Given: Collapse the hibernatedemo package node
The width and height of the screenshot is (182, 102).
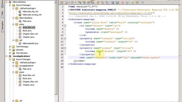Looking at the screenshot, I should point(13,18).
